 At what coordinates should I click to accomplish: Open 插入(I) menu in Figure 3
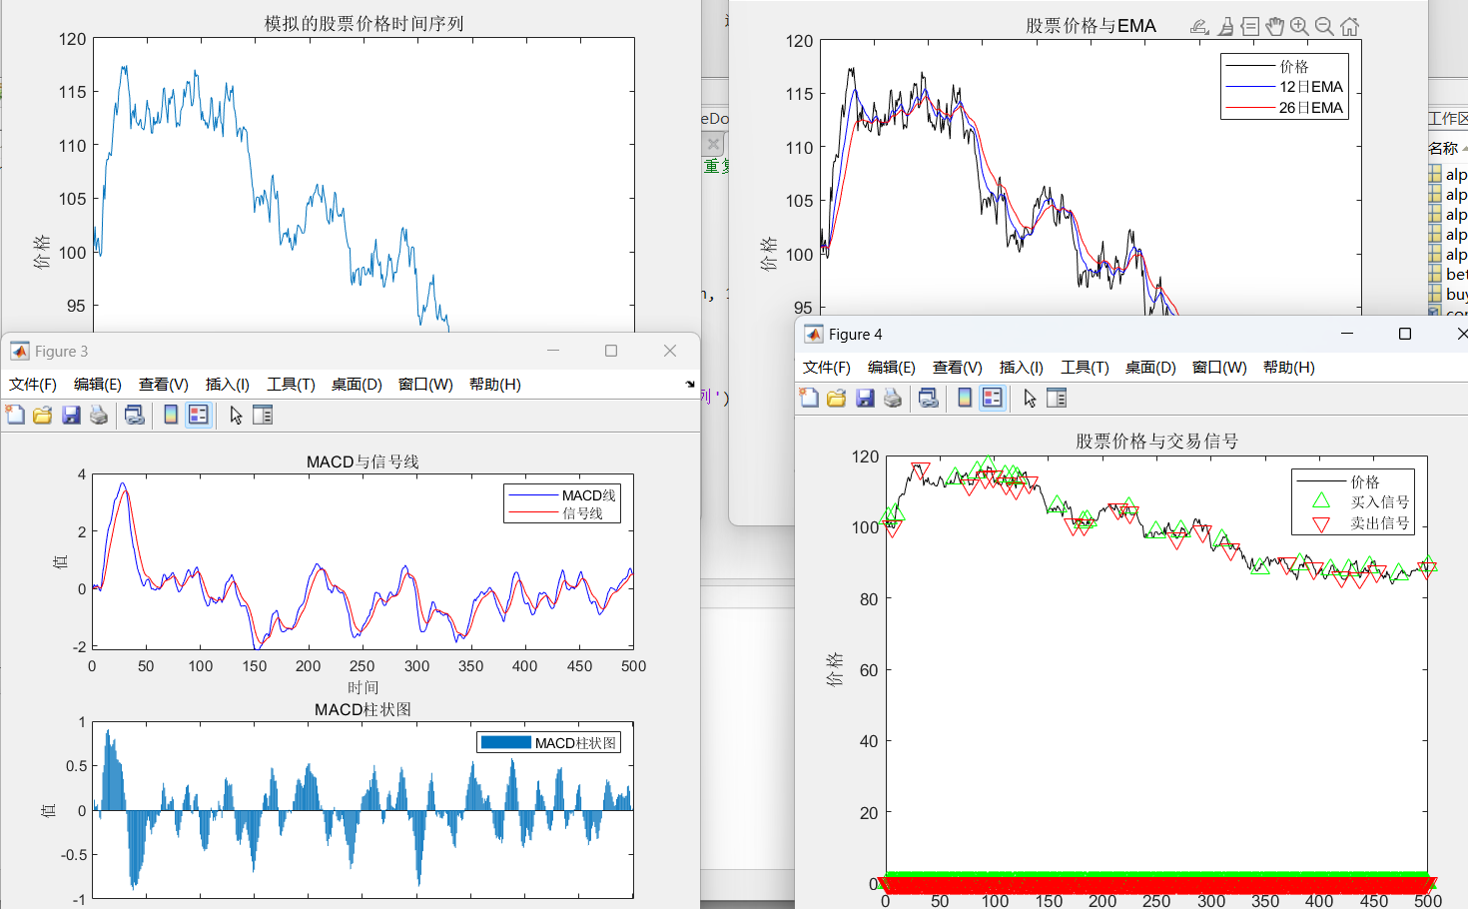click(x=228, y=385)
